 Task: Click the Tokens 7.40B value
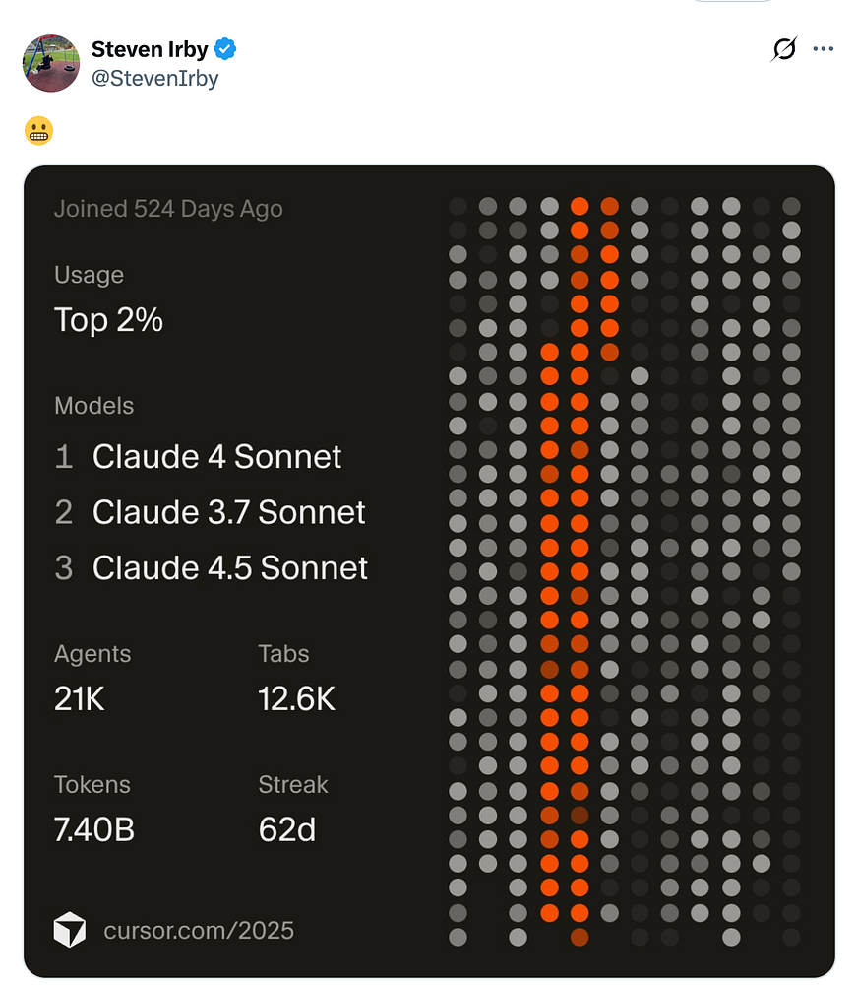94,829
